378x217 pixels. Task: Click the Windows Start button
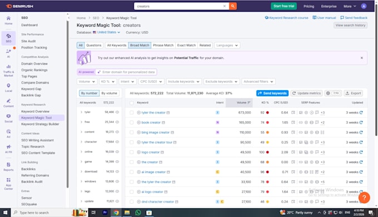pyautogui.click(x=5, y=213)
